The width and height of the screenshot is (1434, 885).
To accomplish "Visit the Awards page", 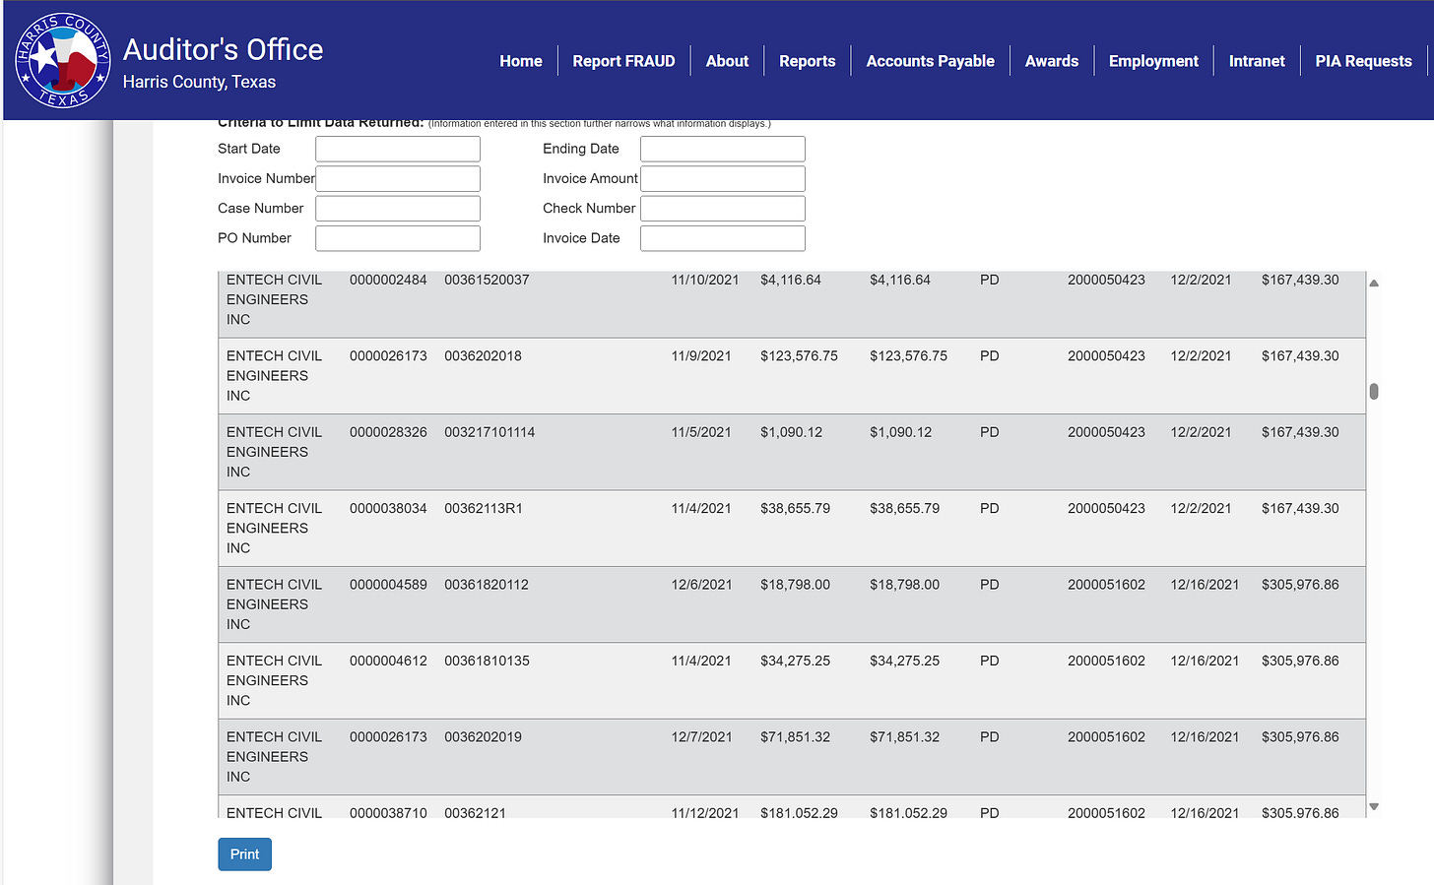I will [x=1051, y=61].
